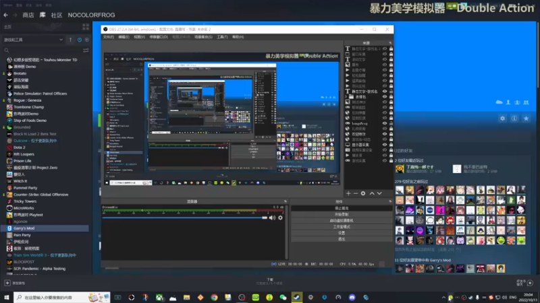
Task: Click the Windows taskbar search box
Action: [62, 297]
